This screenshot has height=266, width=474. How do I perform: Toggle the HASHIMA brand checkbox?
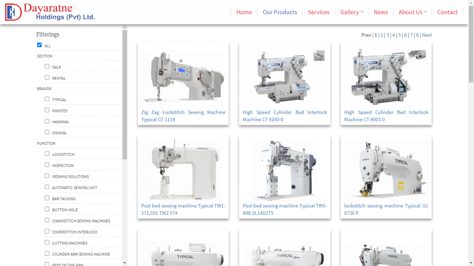[x=47, y=121]
